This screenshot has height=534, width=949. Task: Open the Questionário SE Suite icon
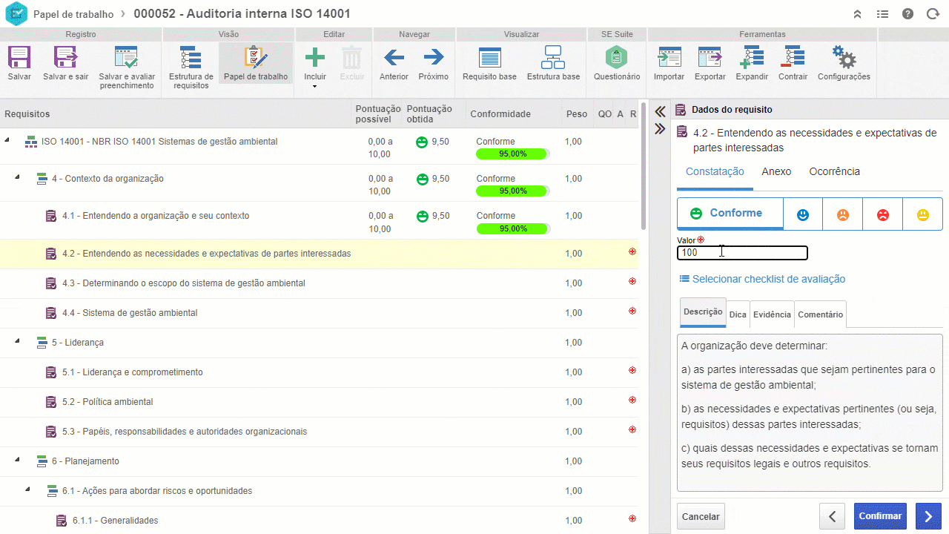616,57
